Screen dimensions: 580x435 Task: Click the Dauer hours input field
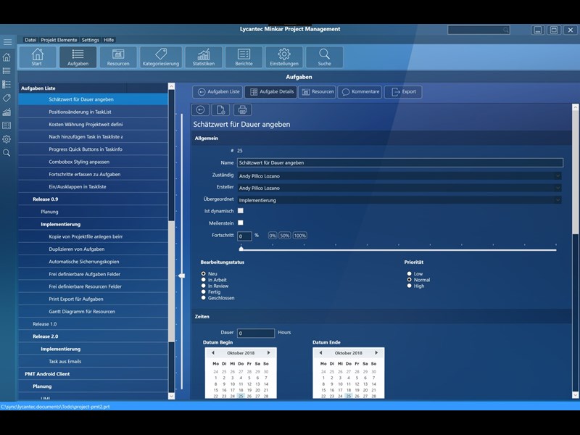[x=256, y=333]
